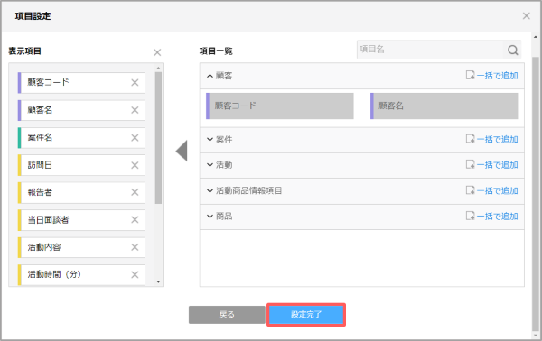The image size is (542, 341).
Task: Click 一括で追加 for 顧客 group
Action: [492, 75]
